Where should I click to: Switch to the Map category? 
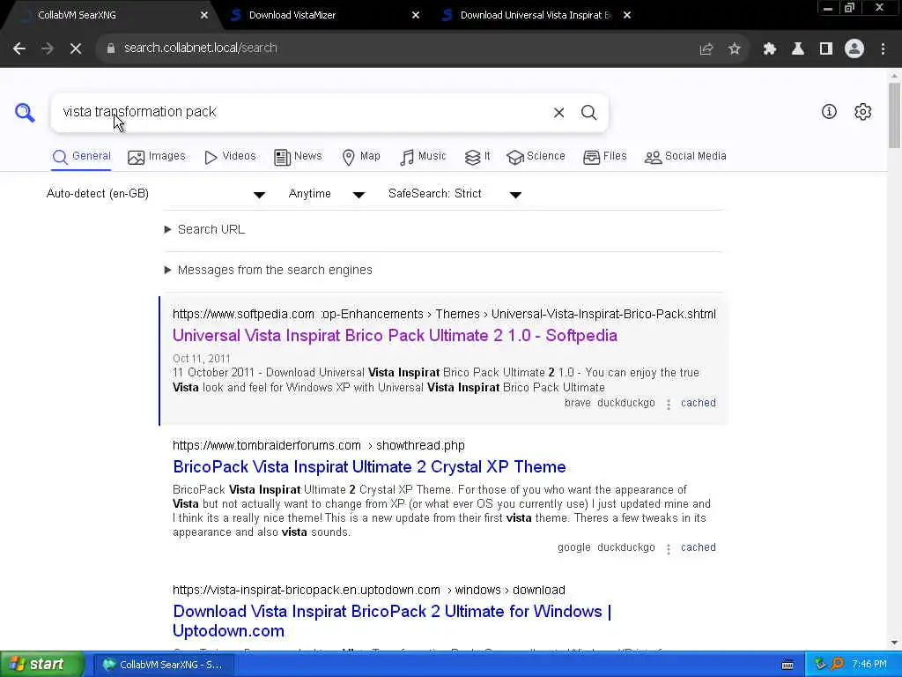click(x=360, y=157)
